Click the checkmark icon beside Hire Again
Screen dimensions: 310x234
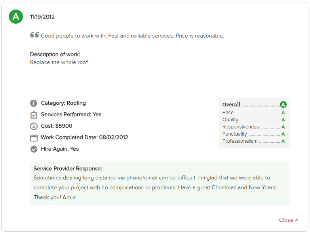pos(34,149)
